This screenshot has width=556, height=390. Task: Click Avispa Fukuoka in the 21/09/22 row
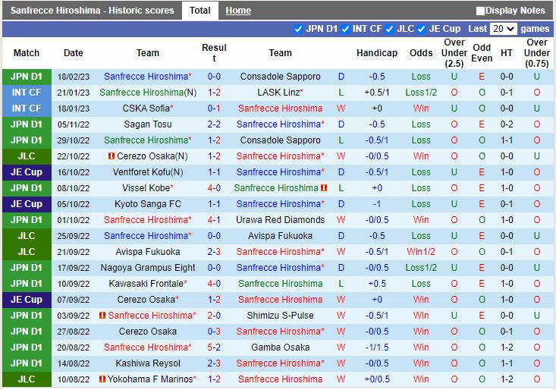147,252
